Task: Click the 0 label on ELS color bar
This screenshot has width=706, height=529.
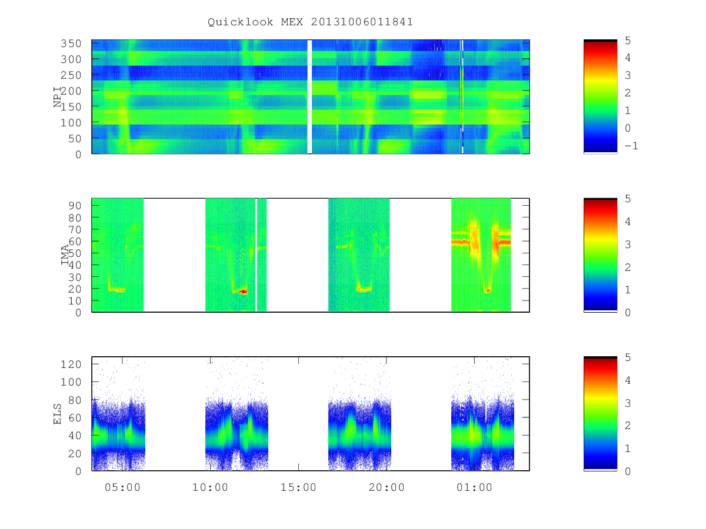Action: point(627,471)
